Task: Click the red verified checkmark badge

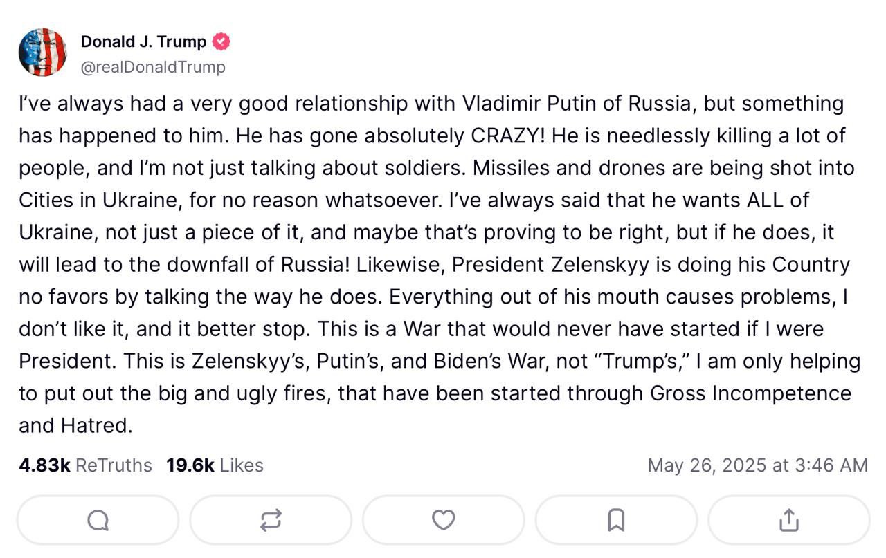Action: [x=220, y=42]
